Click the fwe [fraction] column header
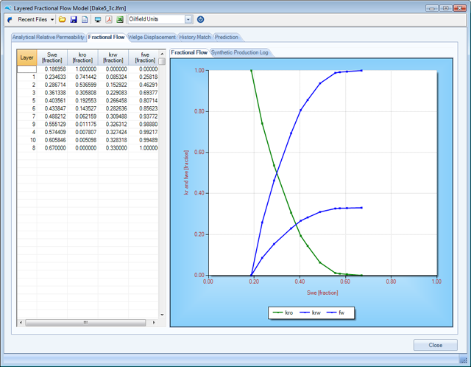 tap(144, 57)
